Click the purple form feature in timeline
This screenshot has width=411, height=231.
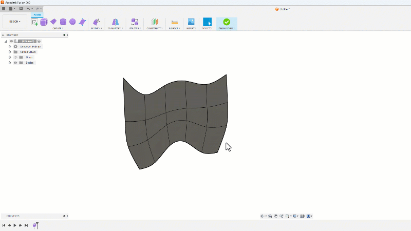[34, 225]
